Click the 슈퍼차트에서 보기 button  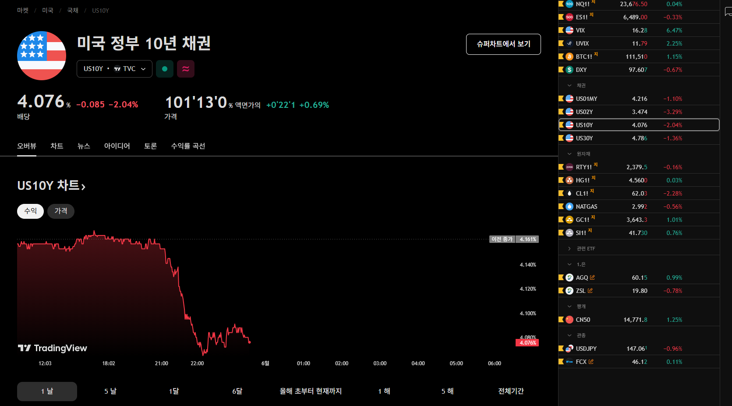[x=503, y=44]
